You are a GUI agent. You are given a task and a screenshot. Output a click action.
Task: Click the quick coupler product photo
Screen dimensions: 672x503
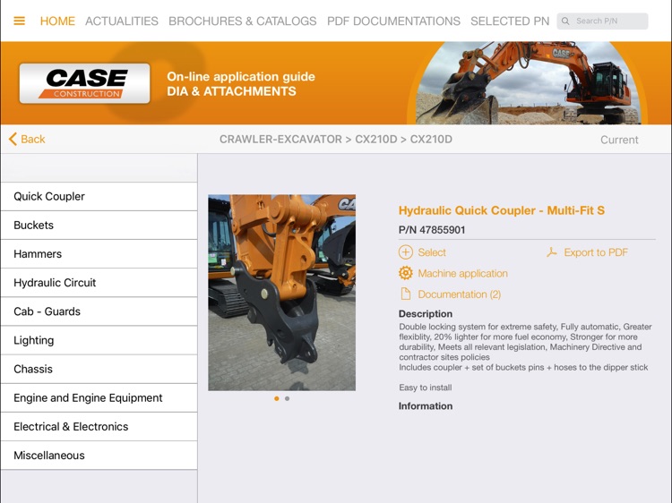tap(281, 293)
